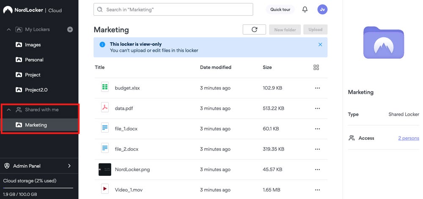Viewport: 423px width, 199px height.
Task: Sort files by Date modified column
Action: pyautogui.click(x=215, y=68)
